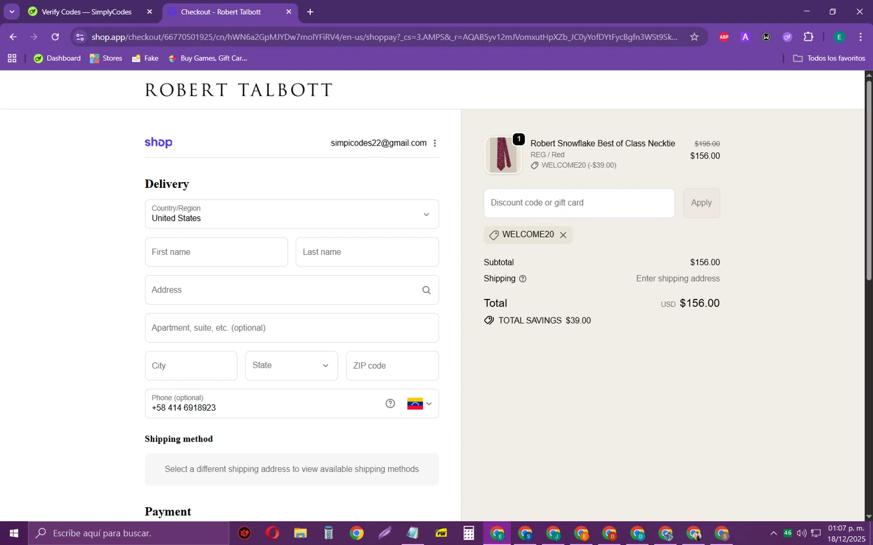Open the Dashboard bookmark
Viewport: 873px width, 545px height.
(x=58, y=58)
